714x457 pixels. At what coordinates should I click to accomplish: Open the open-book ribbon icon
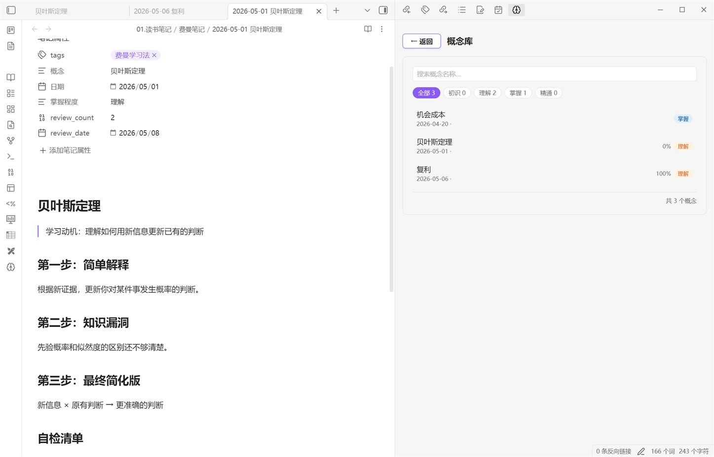click(x=11, y=77)
